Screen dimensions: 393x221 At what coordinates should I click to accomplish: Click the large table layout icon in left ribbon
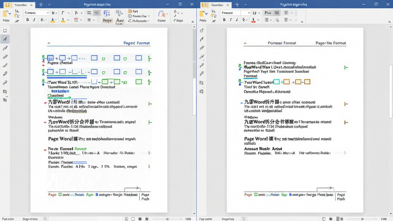click(x=107, y=13)
